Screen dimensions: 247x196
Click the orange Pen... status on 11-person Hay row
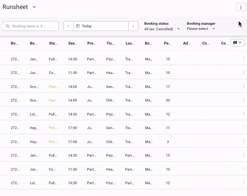53,128
